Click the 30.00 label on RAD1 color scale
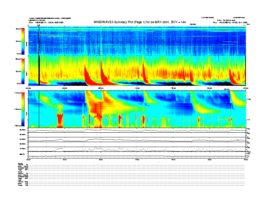Screen dimensions: 265x205 pyautogui.click(x=18, y=71)
